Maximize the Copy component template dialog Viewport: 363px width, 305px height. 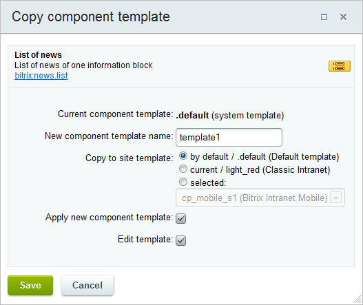tap(324, 17)
